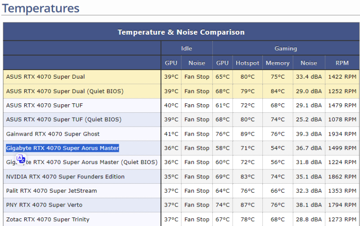Click the Temperature & Noise Comparison title

tap(181, 32)
